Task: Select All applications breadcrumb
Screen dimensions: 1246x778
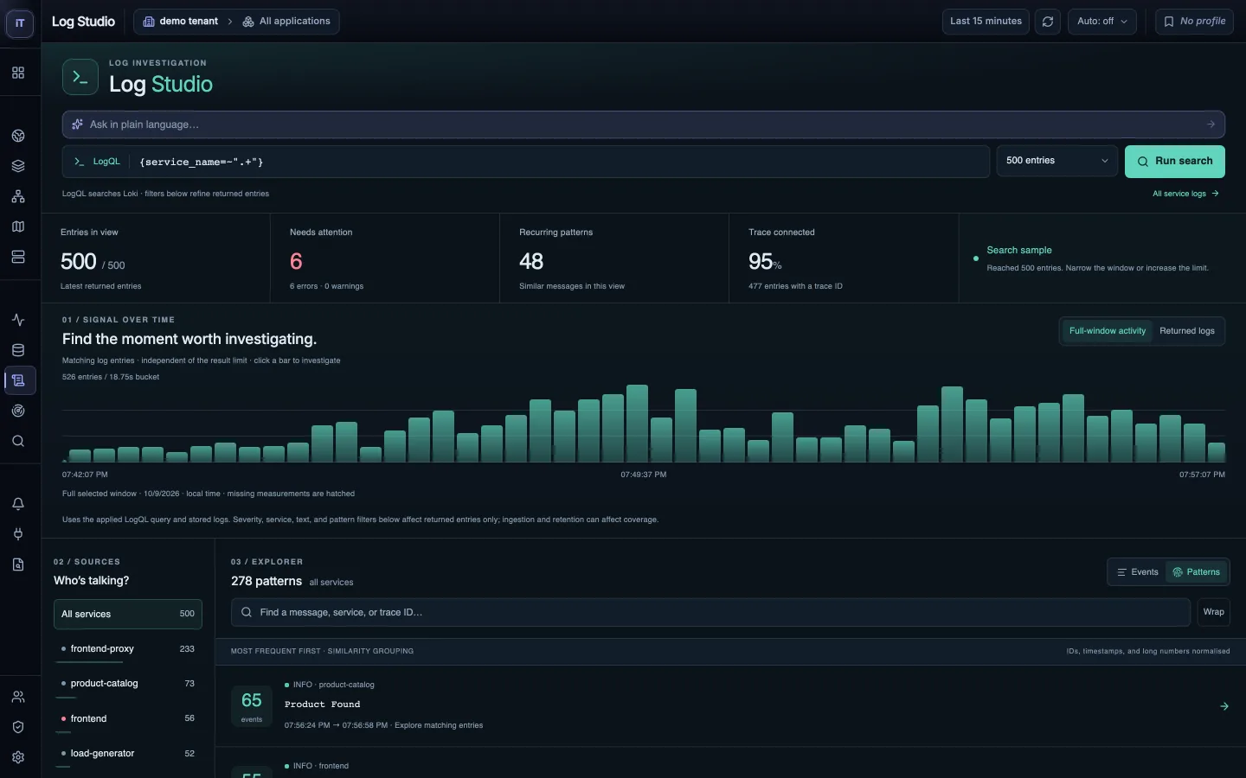Action: [286, 22]
